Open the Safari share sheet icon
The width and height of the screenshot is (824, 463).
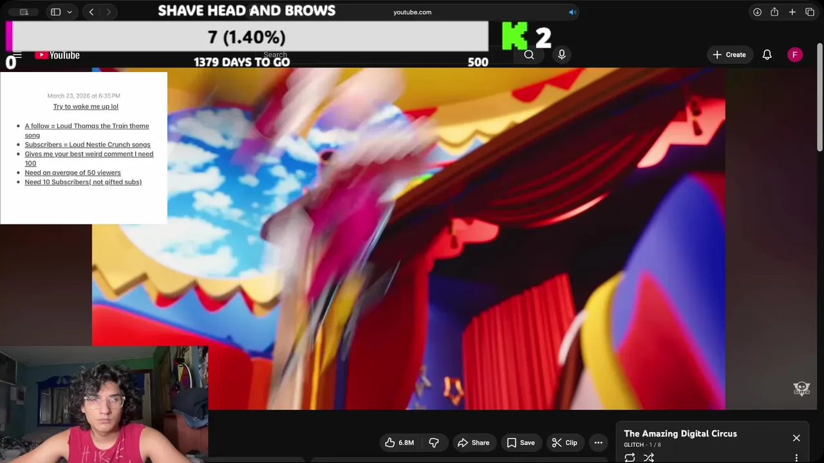pos(774,12)
